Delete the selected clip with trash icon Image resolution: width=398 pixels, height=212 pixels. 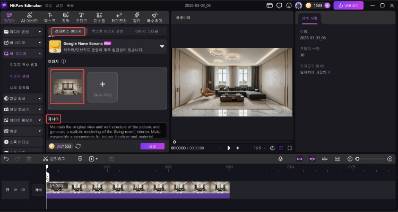click(29, 159)
